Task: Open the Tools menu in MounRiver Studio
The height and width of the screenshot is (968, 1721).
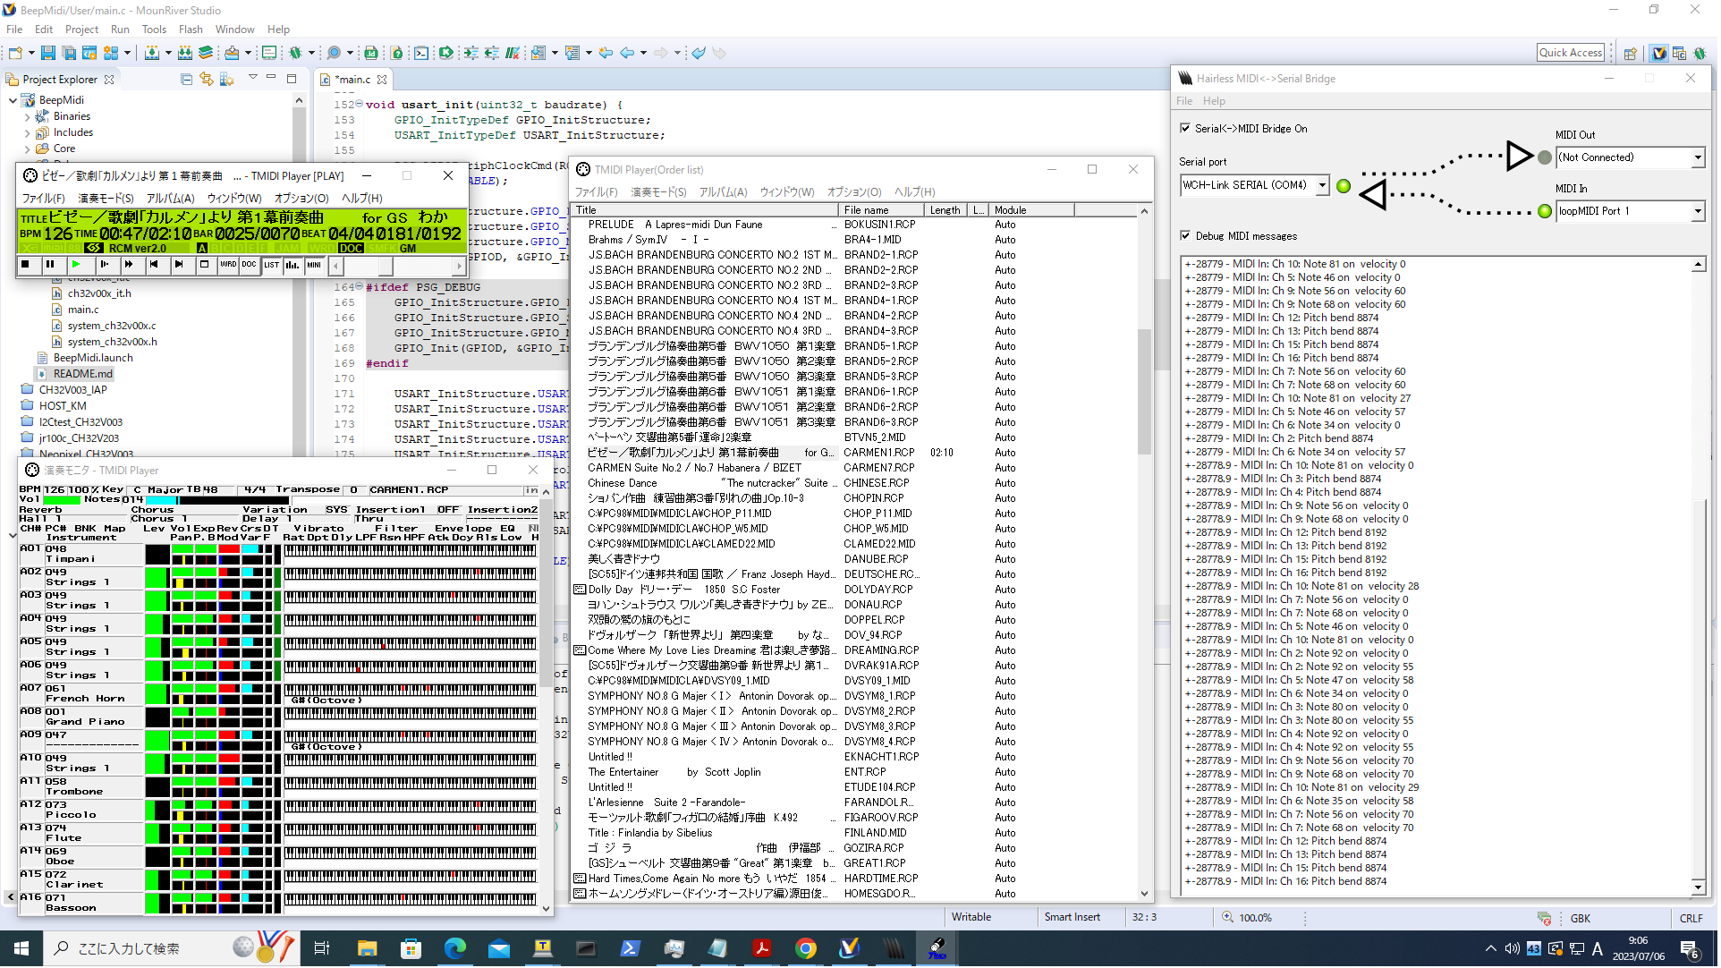Action: click(154, 30)
